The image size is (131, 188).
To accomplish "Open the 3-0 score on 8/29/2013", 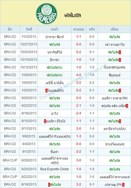I will tap(79, 160).
